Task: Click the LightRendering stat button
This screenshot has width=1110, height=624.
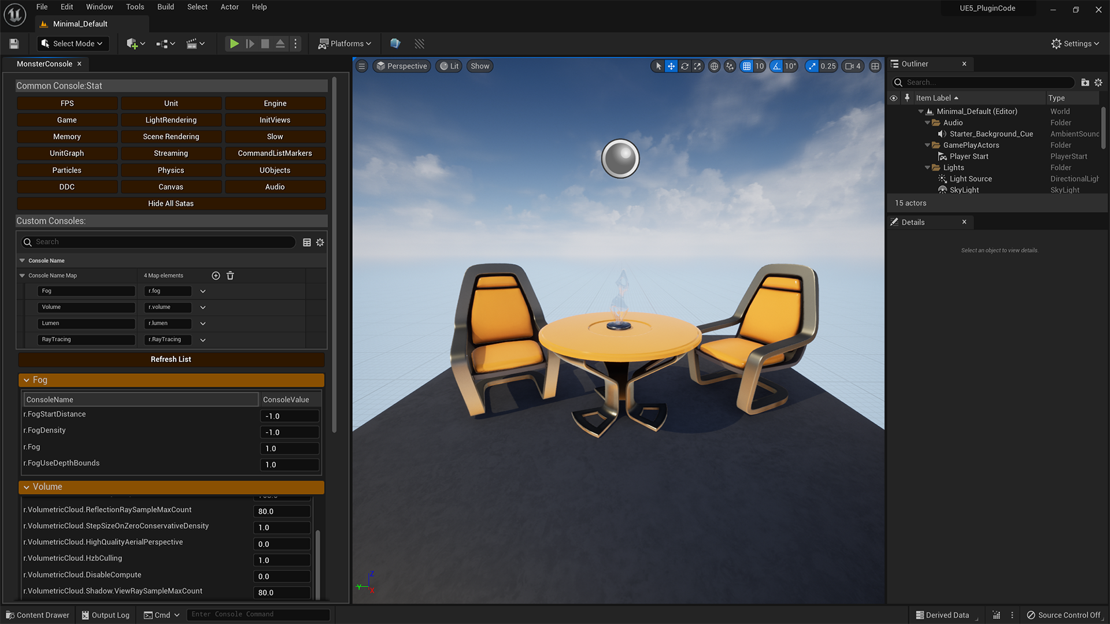Action: [x=171, y=120]
